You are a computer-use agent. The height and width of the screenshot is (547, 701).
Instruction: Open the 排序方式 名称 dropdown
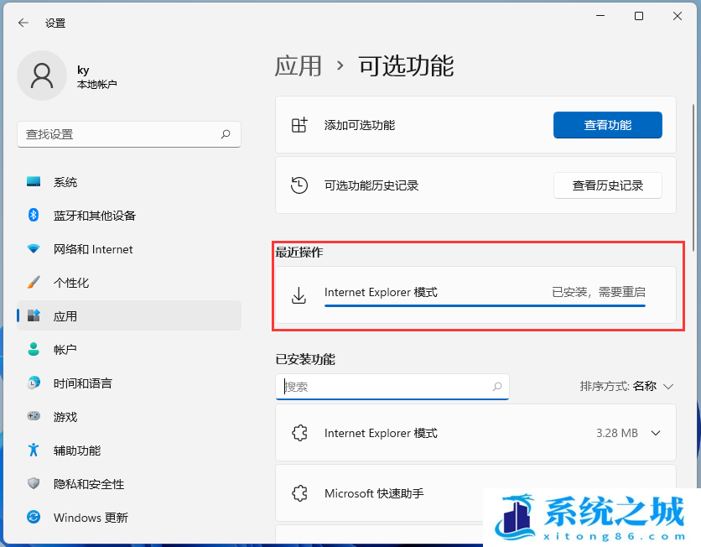click(627, 386)
